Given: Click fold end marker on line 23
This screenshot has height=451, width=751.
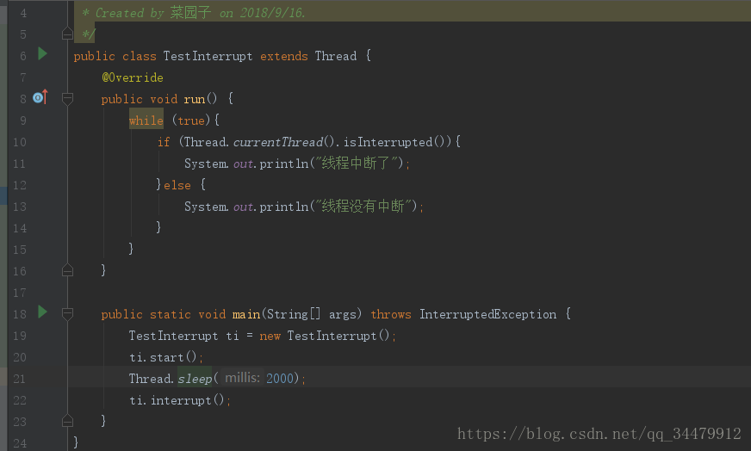Looking at the screenshot, I should tap(67, 421).
